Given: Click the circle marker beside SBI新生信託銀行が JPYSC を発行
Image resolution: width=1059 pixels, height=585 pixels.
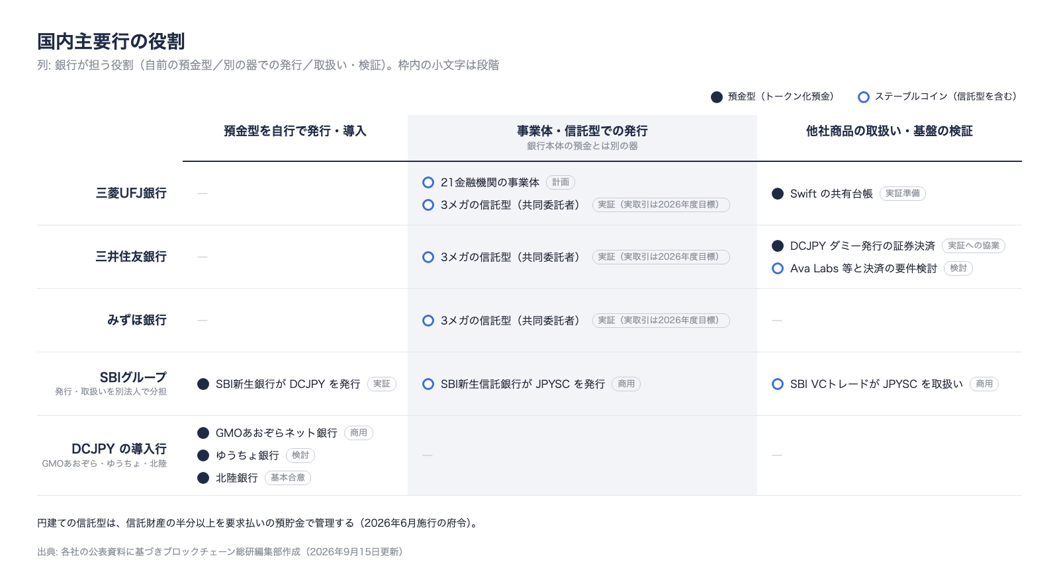Looking at the screenshot, I should click(428, 384).
